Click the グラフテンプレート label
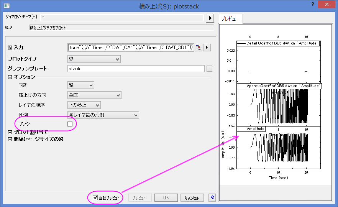The image size is (338, 207). coord(27,69)
